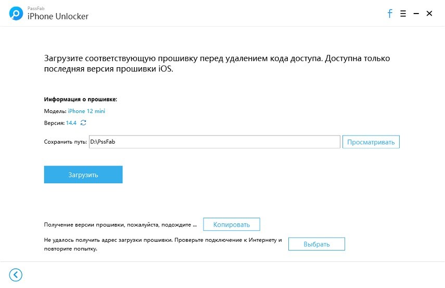Click the version number 14.4 text
The image size is (445, 288).
tap(71, 123)
